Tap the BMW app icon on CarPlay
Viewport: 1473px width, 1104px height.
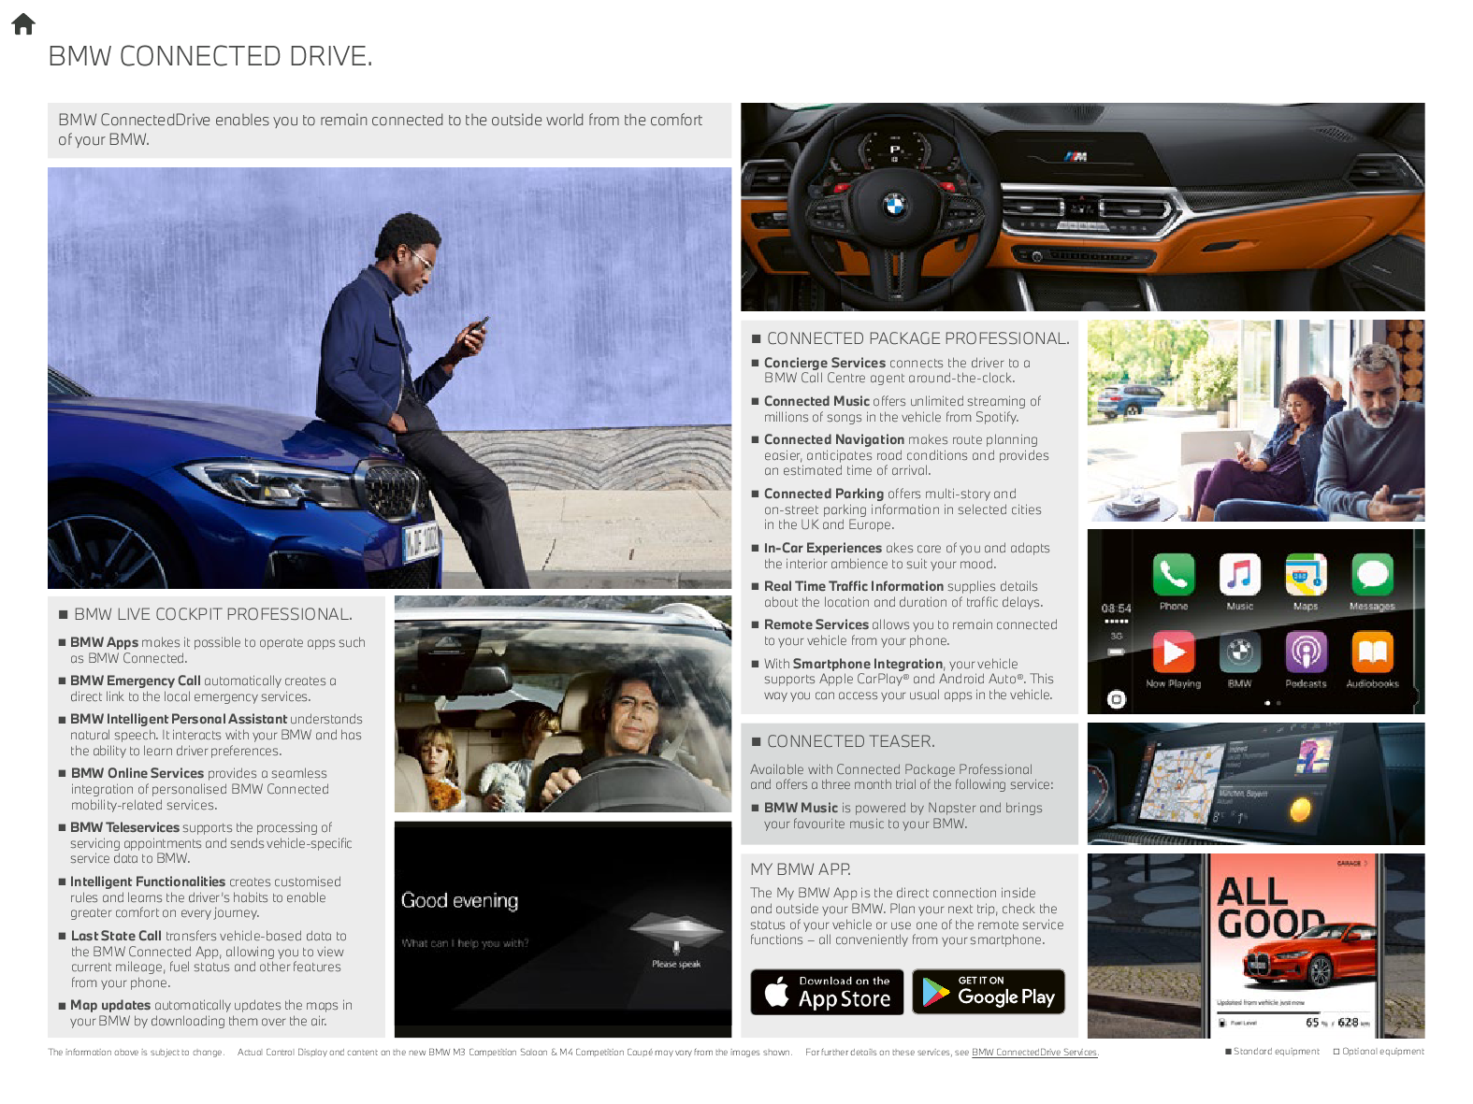coord(1239,652)
